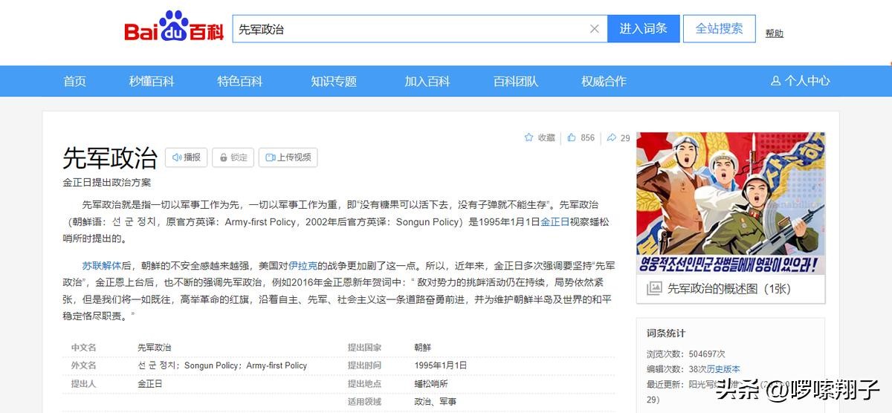Open the 苏联解体 link

(x=96, y=265)
